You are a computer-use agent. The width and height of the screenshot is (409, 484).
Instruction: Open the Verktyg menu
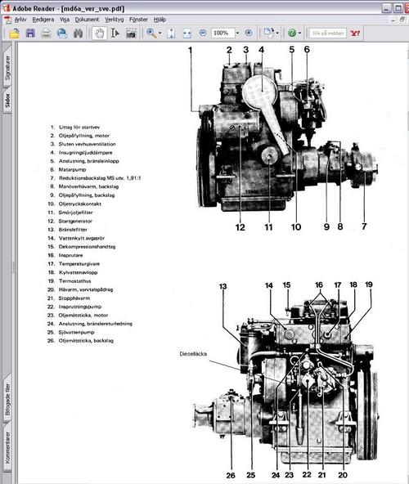115,20
